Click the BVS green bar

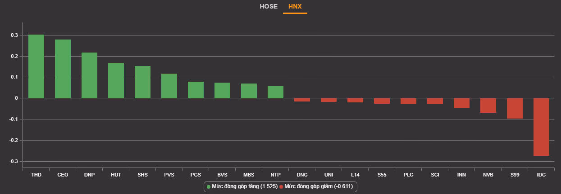(x=222, y=90)
